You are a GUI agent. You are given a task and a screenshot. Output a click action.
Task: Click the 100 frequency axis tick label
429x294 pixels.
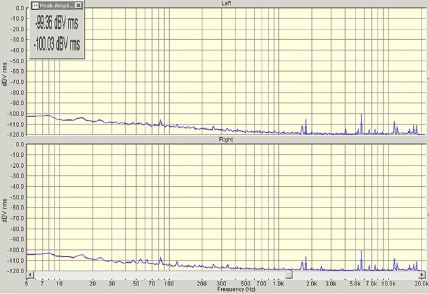(169, 284)
